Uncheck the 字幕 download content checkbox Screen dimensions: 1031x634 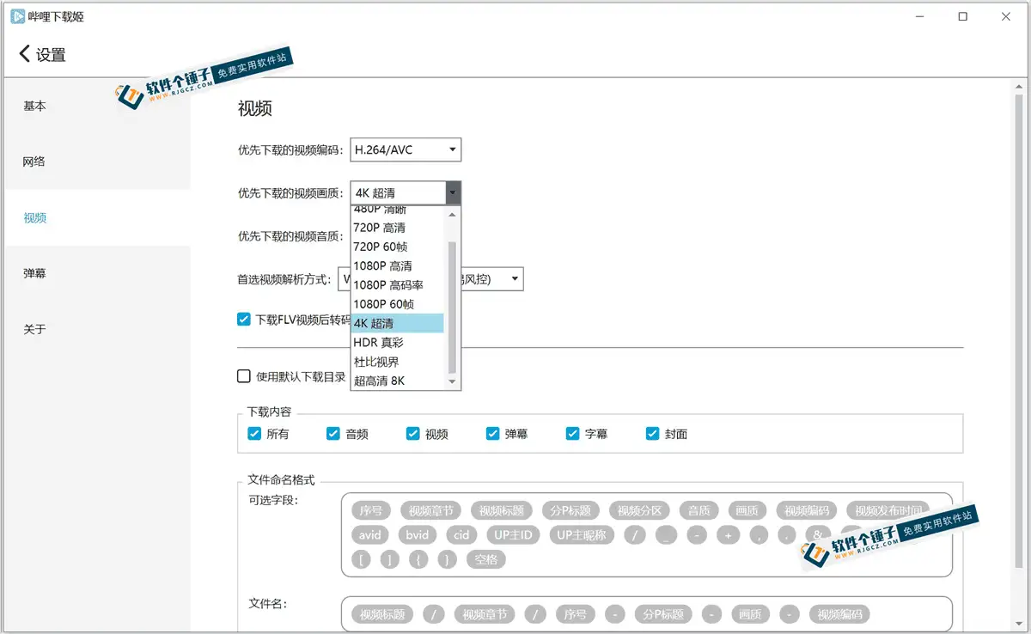(573, 434)
